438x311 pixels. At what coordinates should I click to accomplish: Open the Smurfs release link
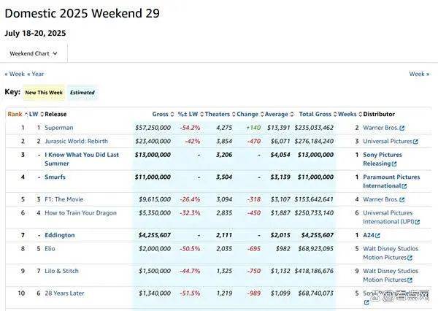click(x=55, y=177)
